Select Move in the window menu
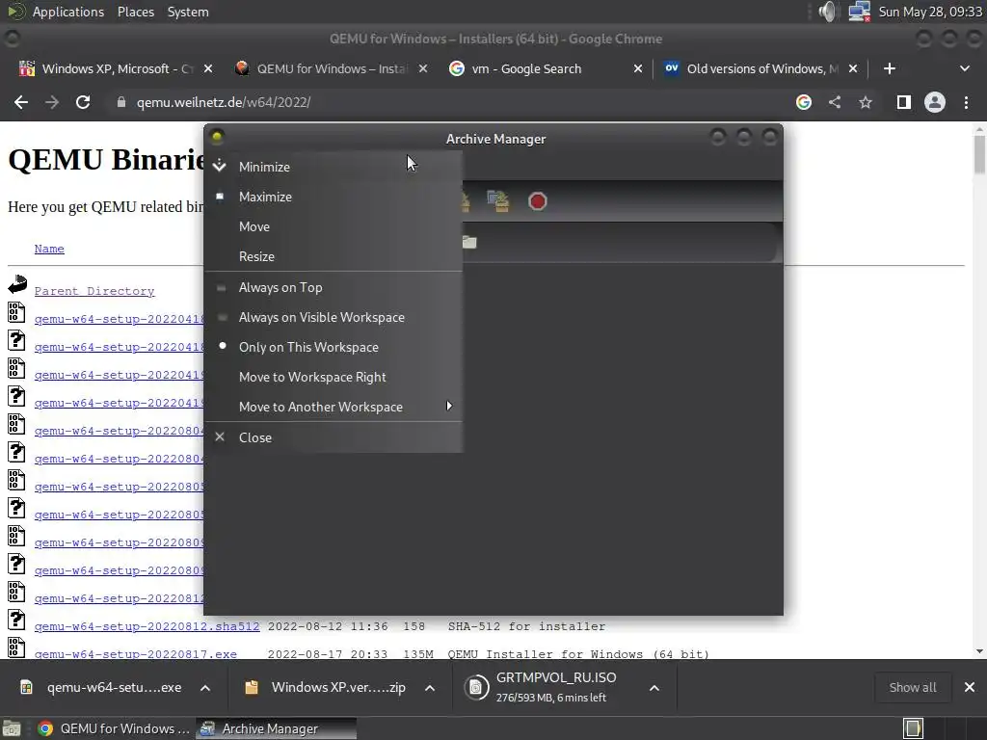The image size is (987, 740). pyautogui.click(x=333, y=226)
